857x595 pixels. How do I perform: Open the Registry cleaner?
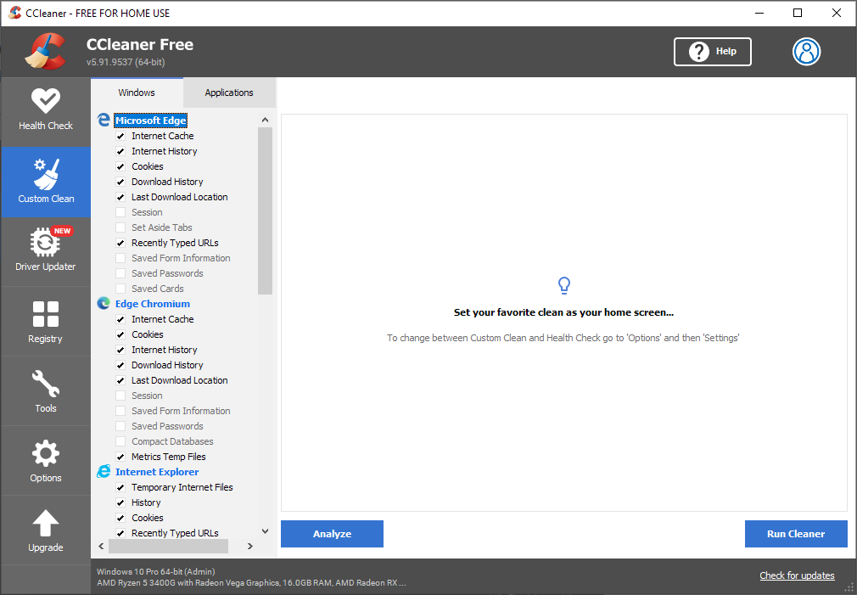click(45, 322)
